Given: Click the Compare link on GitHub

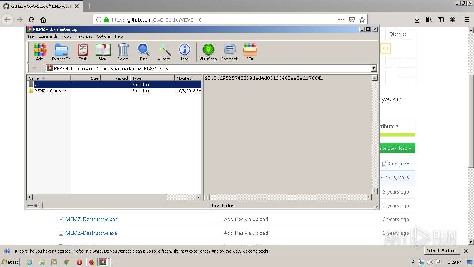Looking at the screenshot, I should (395, 164).
